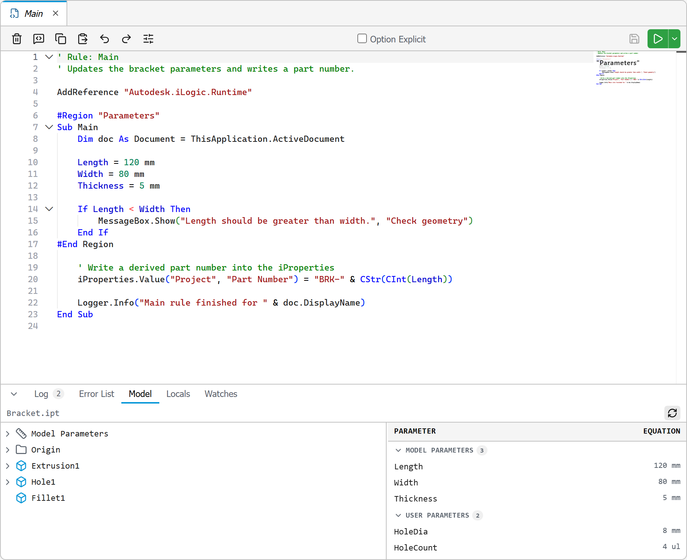Select the Width parameter row
Viewport: 687px width, 560px height.
coord(537,483)
